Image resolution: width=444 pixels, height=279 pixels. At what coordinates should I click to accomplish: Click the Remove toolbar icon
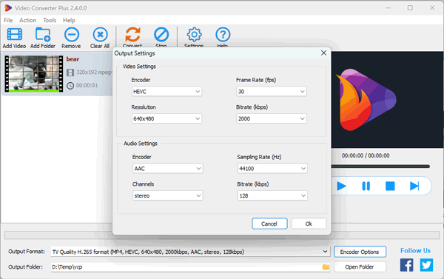[x=72, y=35]
